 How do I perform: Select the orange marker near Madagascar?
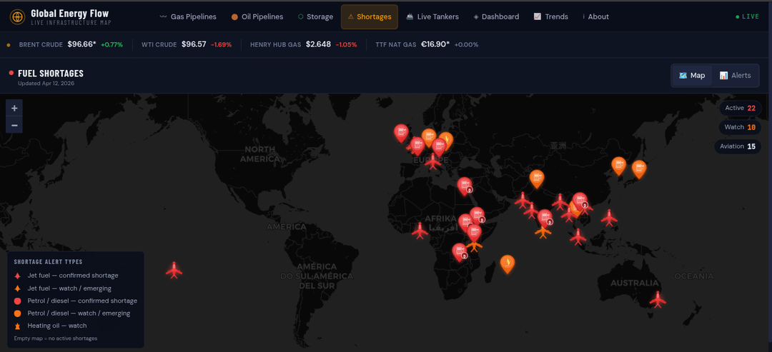(x=507, y=263)
